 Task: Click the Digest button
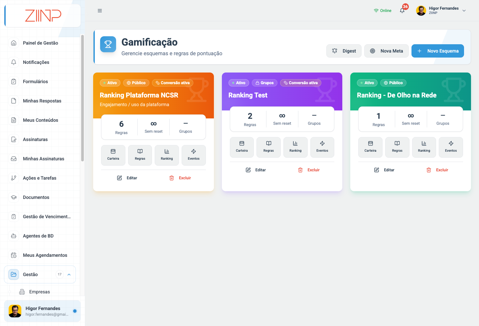(x=344, y=51)
